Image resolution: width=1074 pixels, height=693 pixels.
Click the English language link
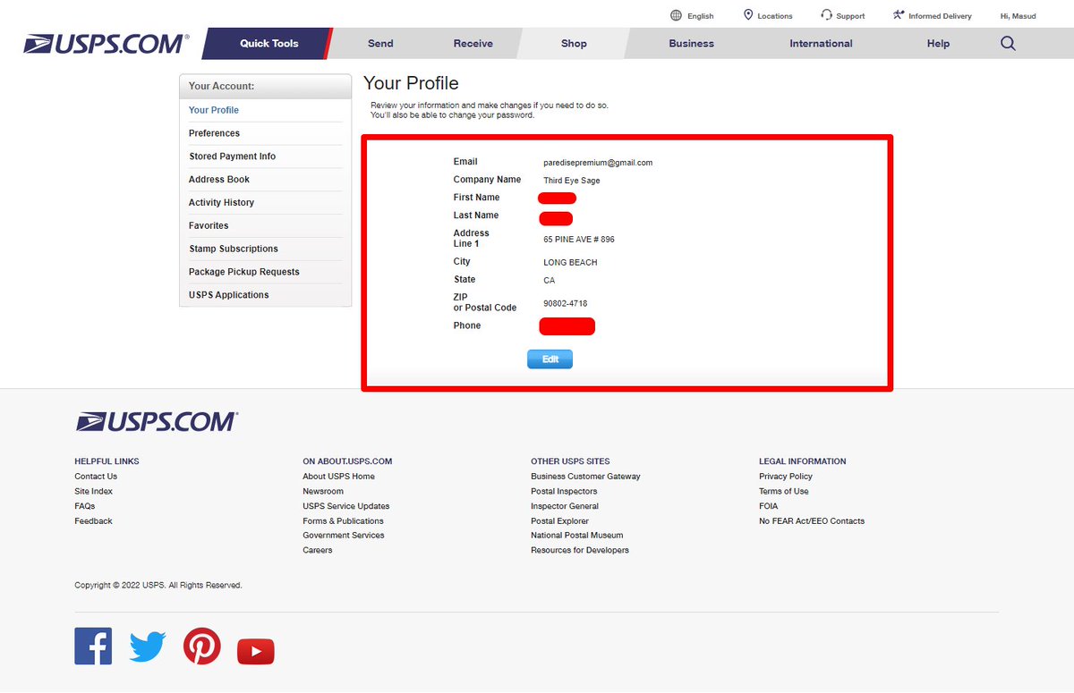[701, 16]
